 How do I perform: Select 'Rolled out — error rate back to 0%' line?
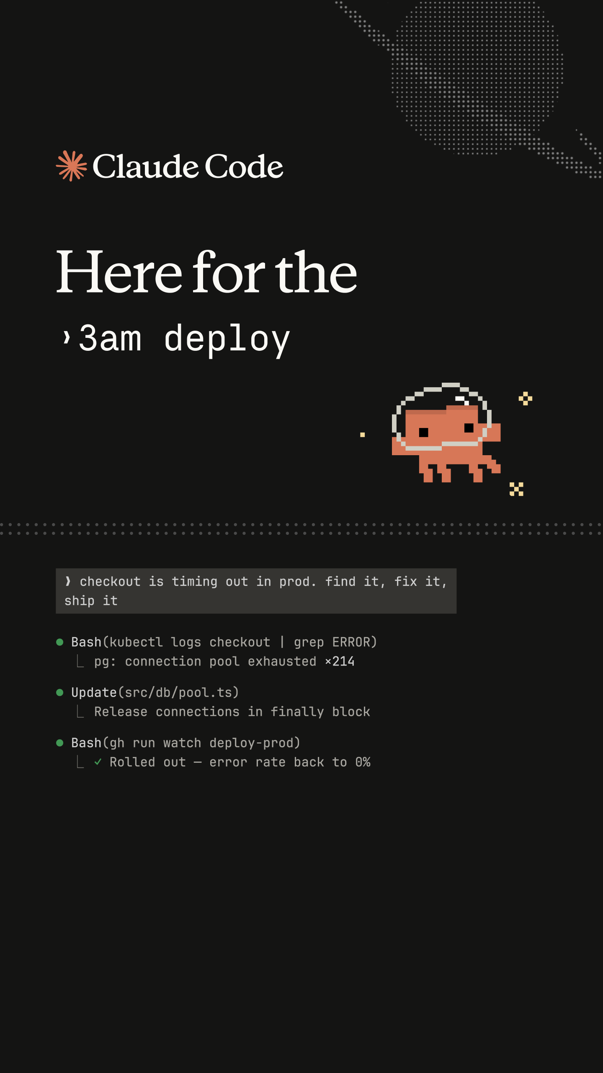tap(240, 762)
